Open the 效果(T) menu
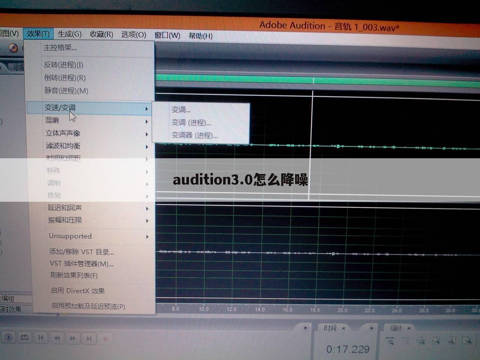 (x=38, y=34)
